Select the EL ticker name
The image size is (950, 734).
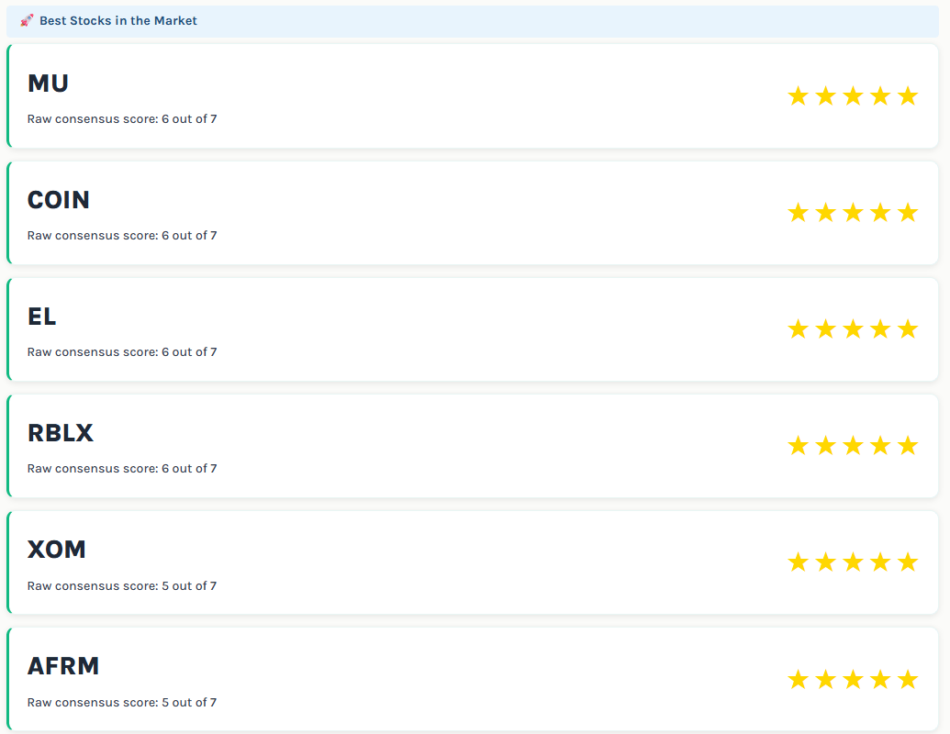click(42, 317)
